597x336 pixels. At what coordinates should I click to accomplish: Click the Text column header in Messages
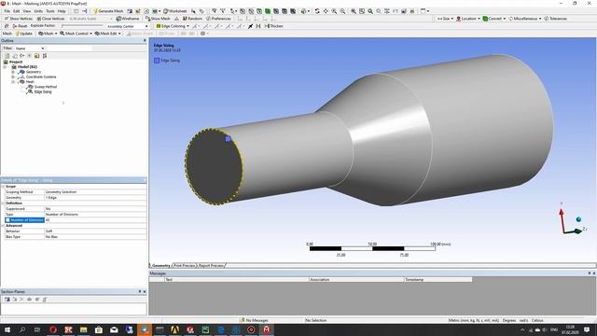pyautogui.click(x=236, y=279)
